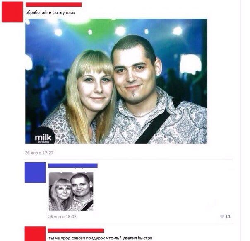Click the man's face in the grayscale thumbnail
The image size is (250, 241).
[79, 186]
